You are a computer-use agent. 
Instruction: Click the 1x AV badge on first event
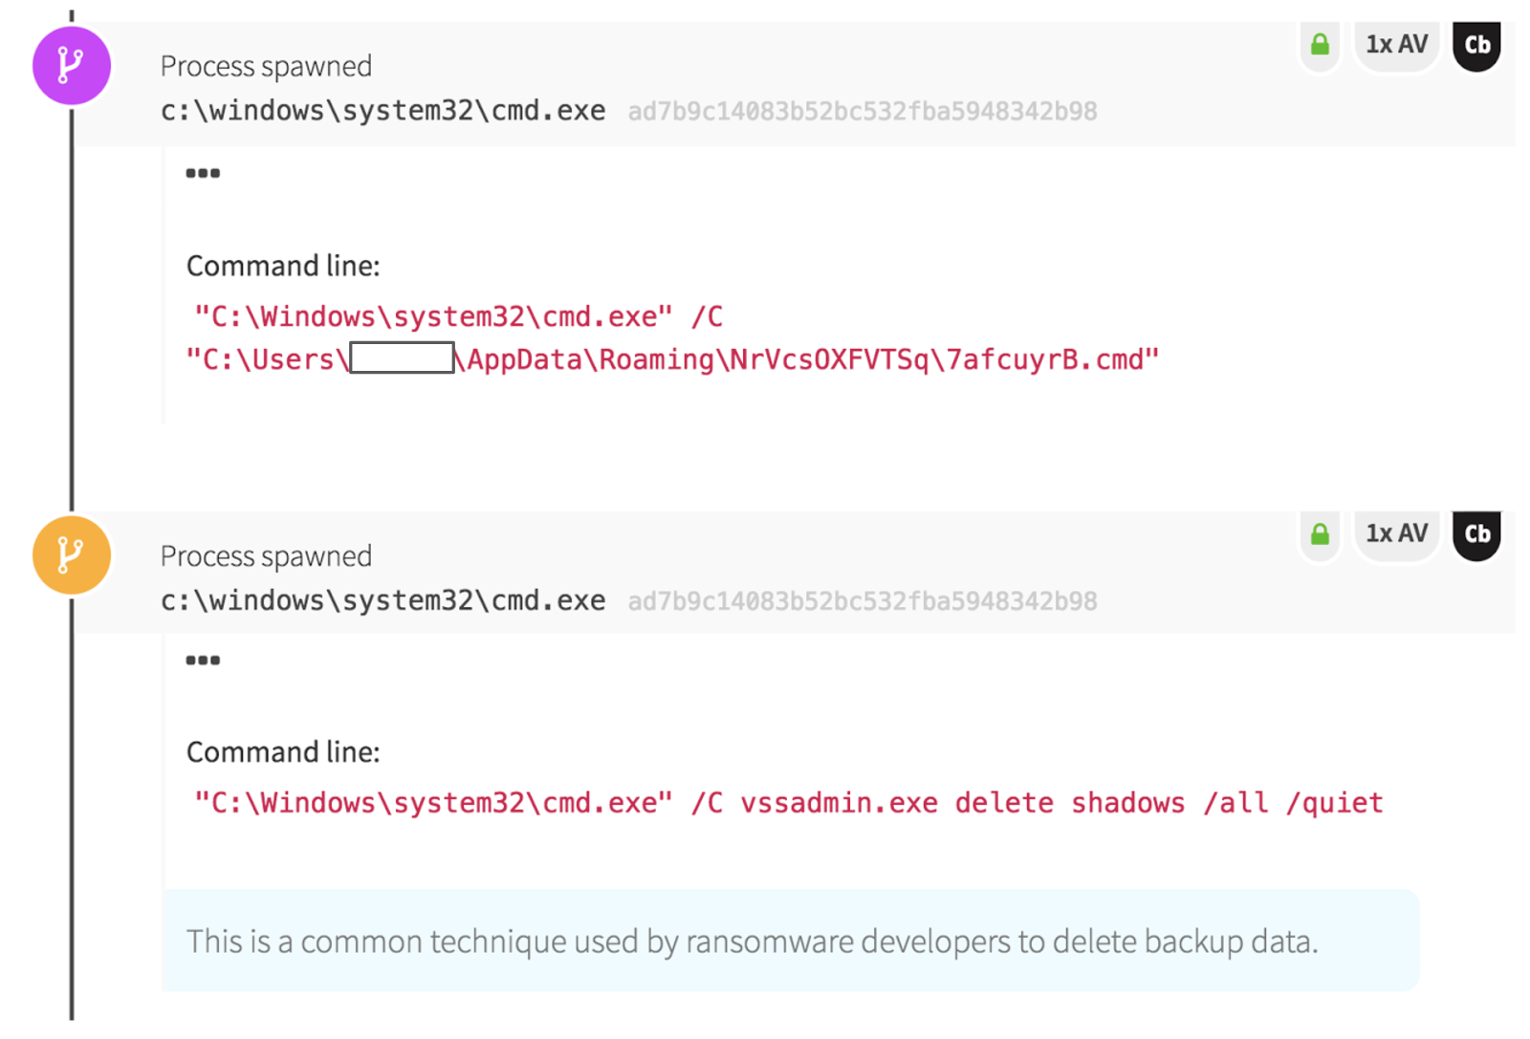1396,45
